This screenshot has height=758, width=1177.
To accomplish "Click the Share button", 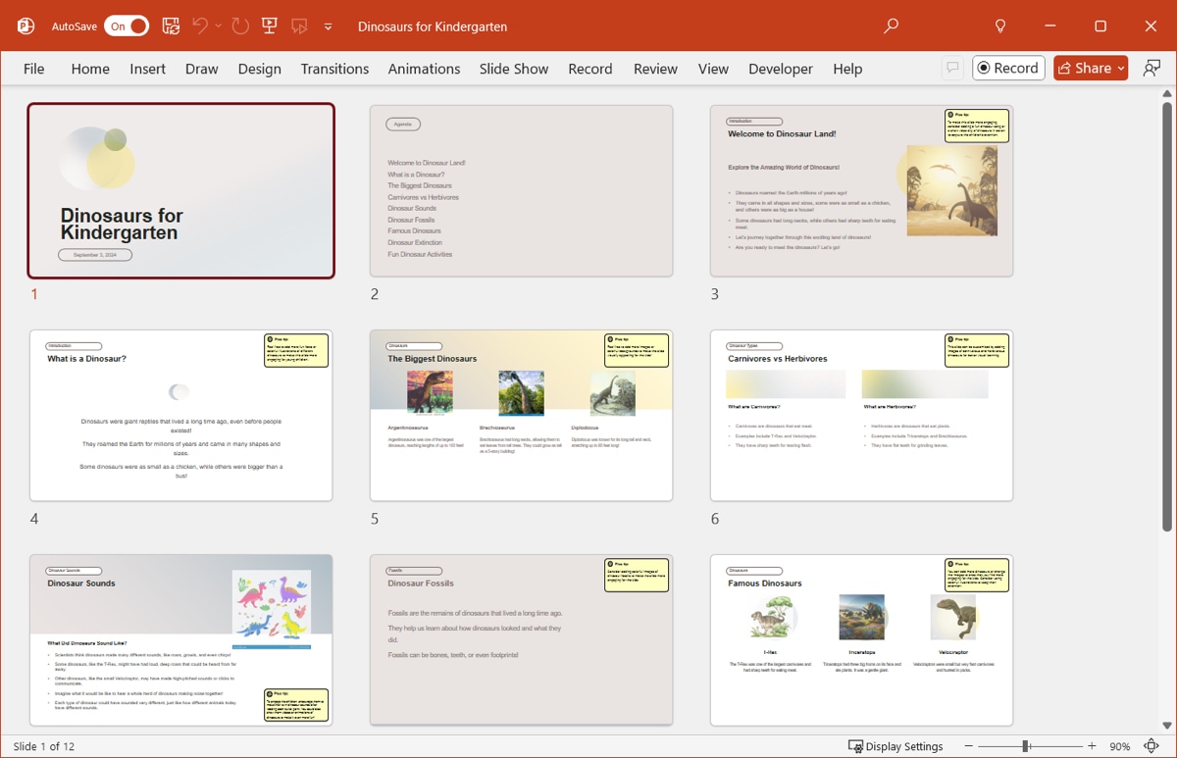I will point(1091,68).
